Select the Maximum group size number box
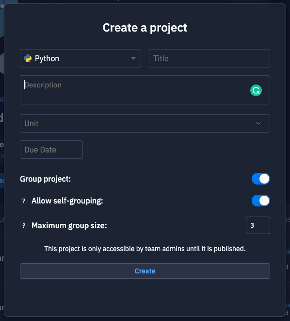The image size is (290, 321). click(x=258, y=225)
